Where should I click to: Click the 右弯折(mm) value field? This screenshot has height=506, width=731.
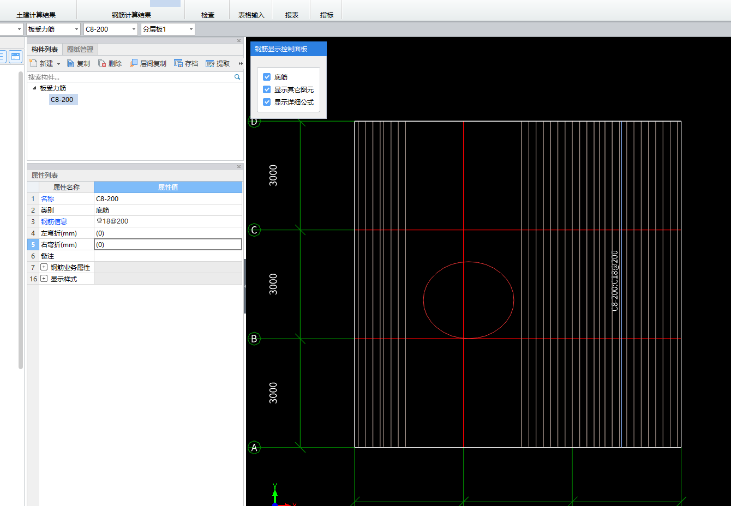[x=168, y=244]
